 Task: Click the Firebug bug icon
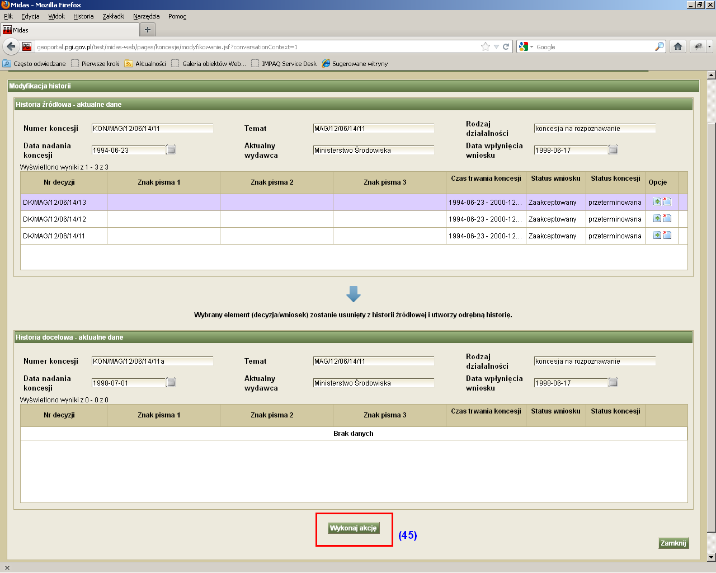click(x=698, y=47)
